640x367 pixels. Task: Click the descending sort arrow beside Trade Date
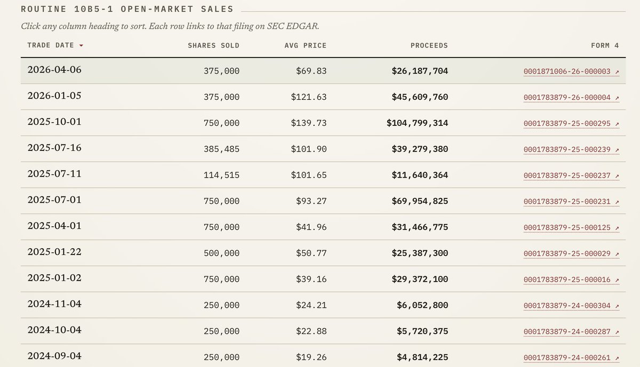81,46
